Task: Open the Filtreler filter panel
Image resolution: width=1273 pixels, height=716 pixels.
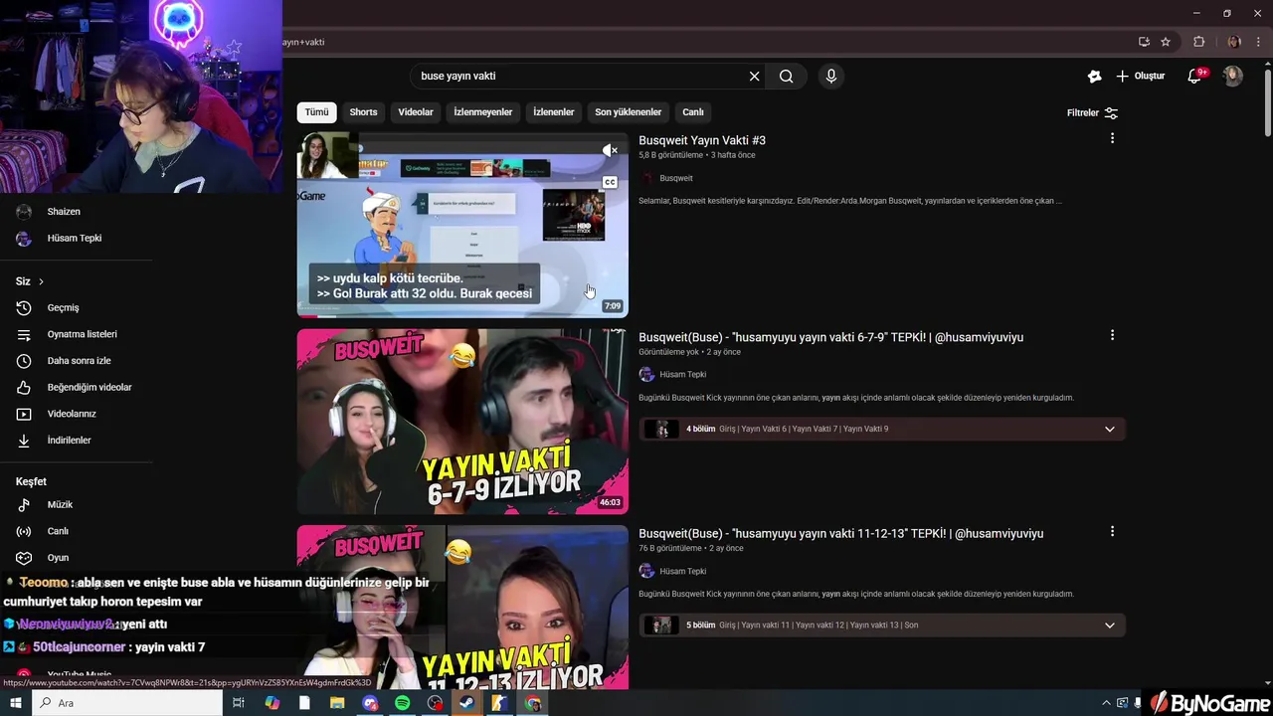Action: 1092,113
